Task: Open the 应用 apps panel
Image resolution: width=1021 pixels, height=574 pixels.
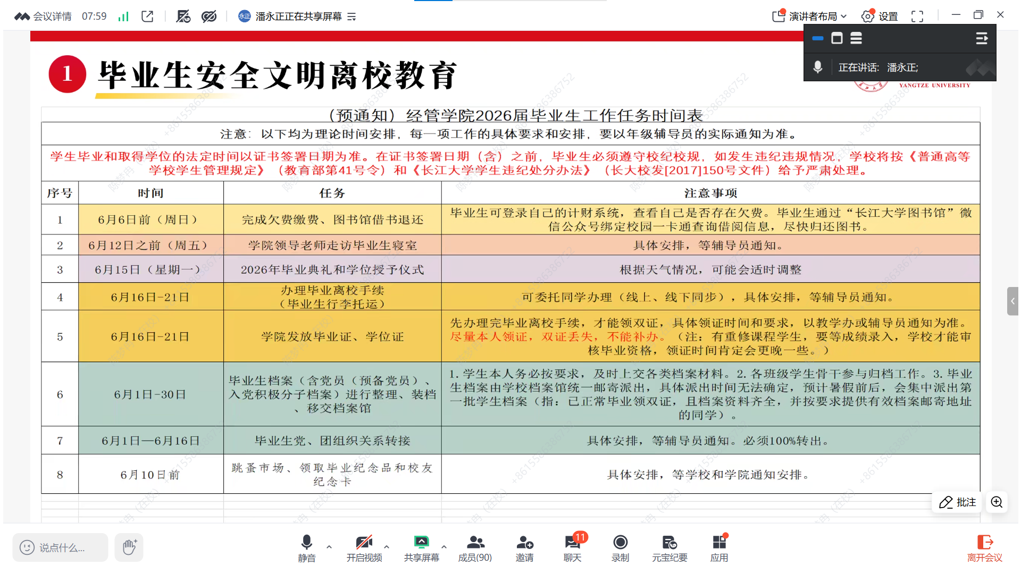Action: click(719, 548)
